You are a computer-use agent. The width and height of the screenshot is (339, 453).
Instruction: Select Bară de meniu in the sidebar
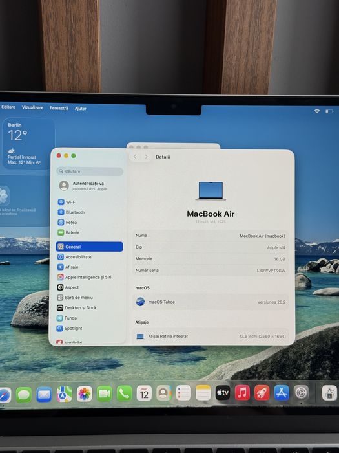(89, 297)
